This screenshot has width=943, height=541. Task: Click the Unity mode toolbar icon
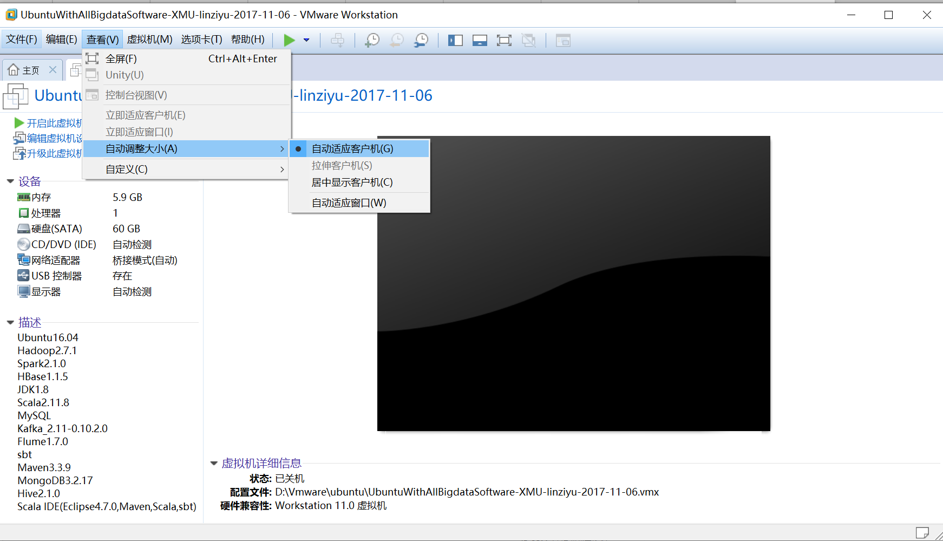528,40
